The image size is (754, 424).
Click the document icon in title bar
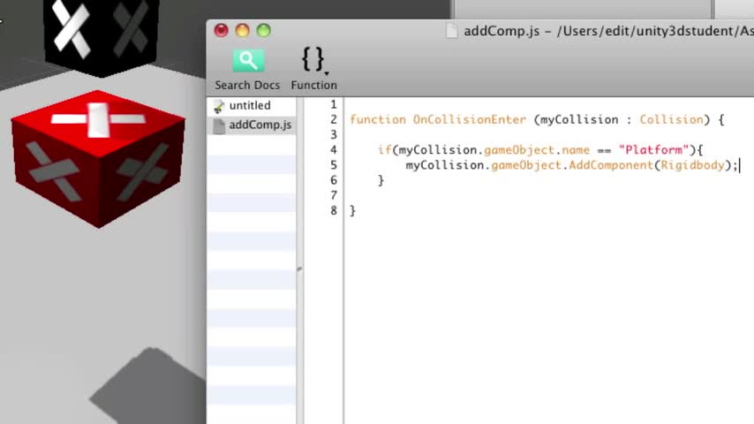pyautogui.click(x=451, y=31)
